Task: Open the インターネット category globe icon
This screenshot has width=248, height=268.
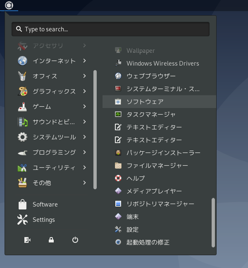Action: click(22, 61)
